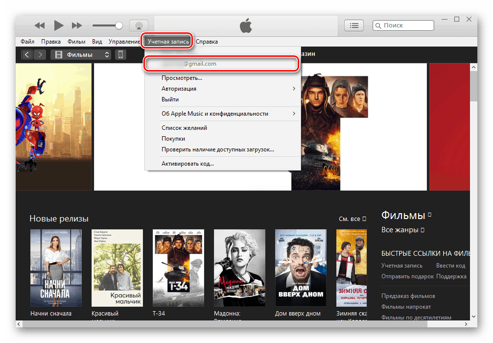This screenshot has width=493, height=343.
Task: Open the list view icon button
Action: point(354,25)
